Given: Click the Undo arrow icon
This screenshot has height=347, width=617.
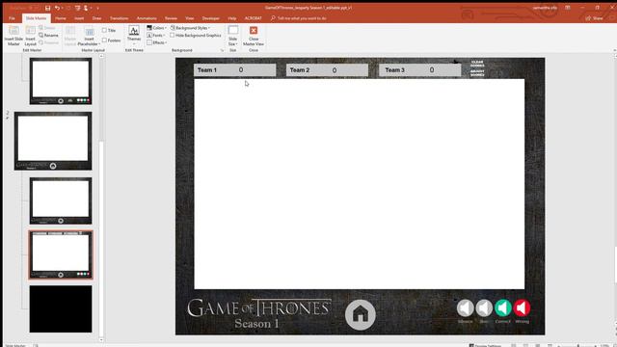Looking at the screenshot, I should coord(58,8).
